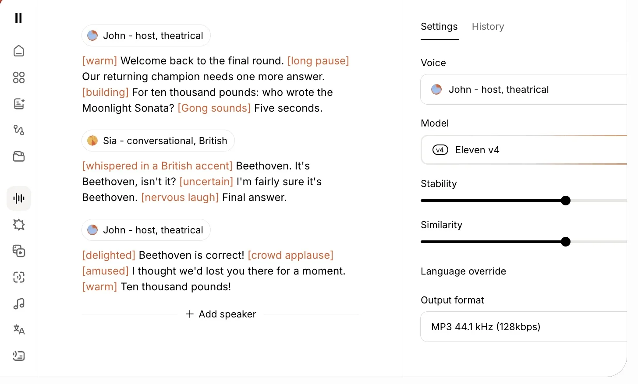The height and width of the screenshot is (384, 638).
Task: Open the music note sidebar icon
Action: point(19,303)
